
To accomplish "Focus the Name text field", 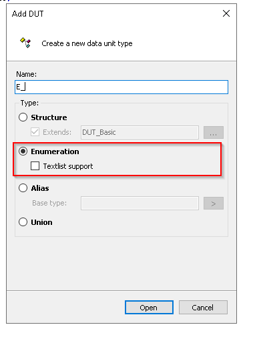I will pos(121,87).
